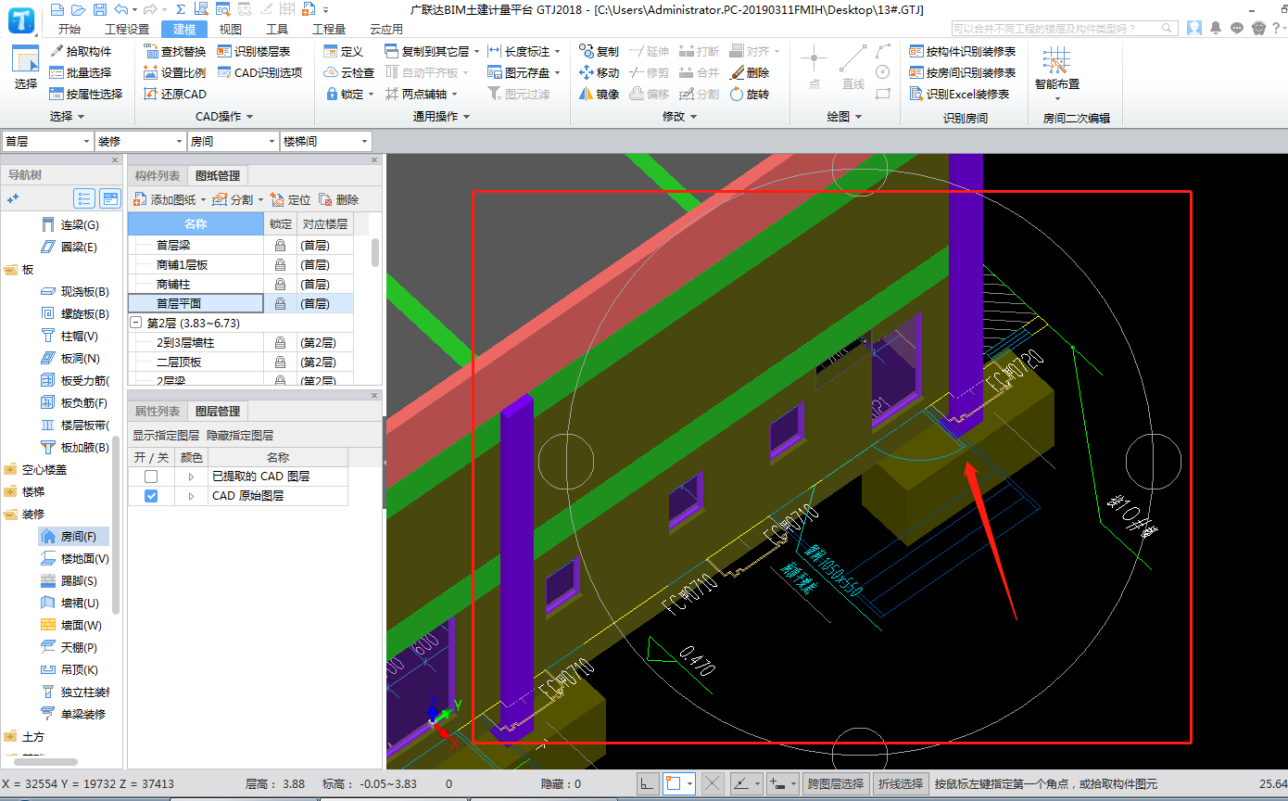Toggle lock for 商铺1层板 drawing
1288x801 pixels.
[280, 265]
